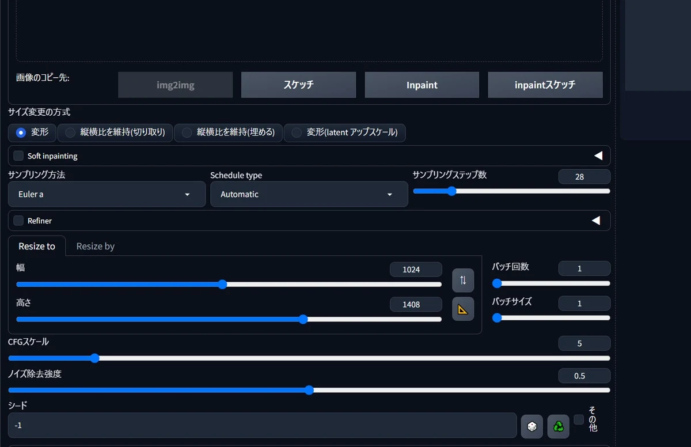The height and width of the screenshot is (447, 691).
Task: Adjust the ノイズ除去強度 slider
Action: point(309,390)
